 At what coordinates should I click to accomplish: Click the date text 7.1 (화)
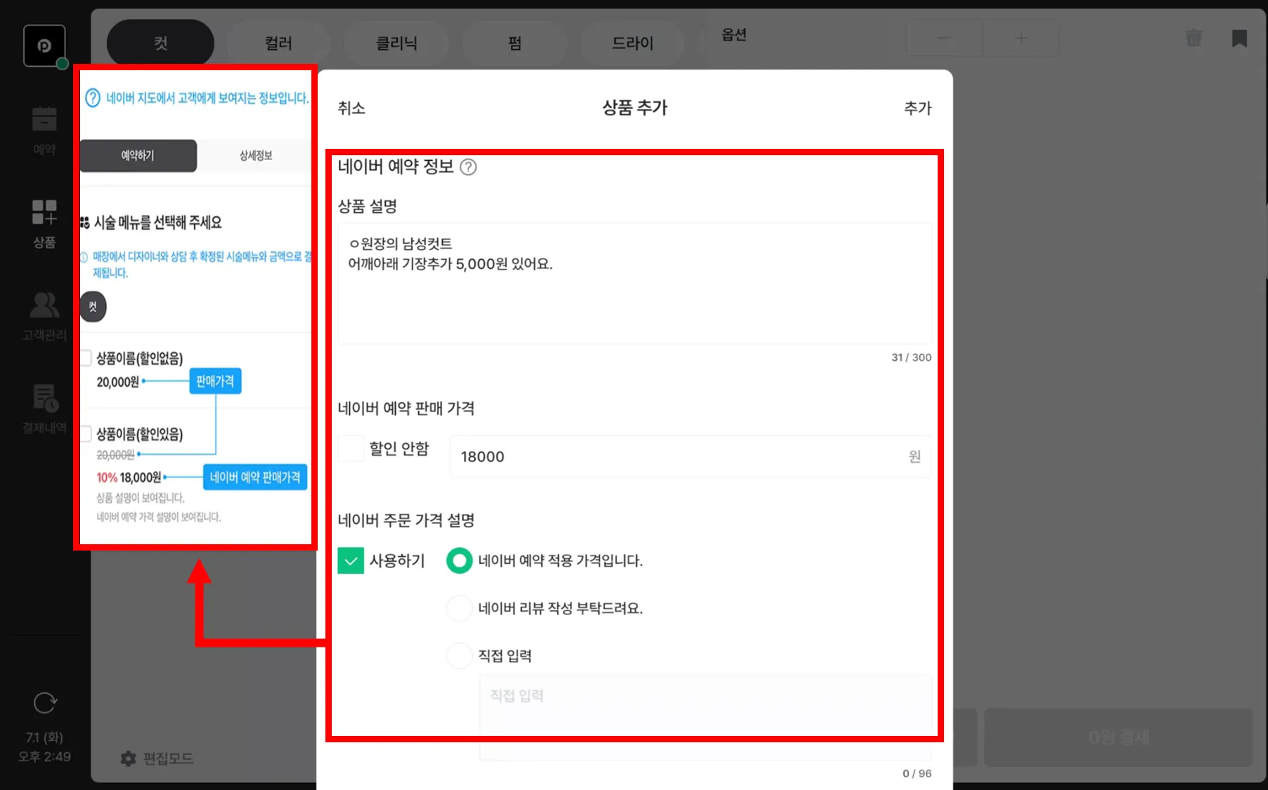tap(44, 737)
